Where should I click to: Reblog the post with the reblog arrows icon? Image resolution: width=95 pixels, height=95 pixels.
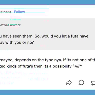pos(93,83)
